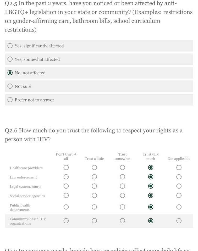Viewport: 198px width, 251px height.
Task: Select "Not applicable" for Law enforcement
Action: click(x=179, y=177)
